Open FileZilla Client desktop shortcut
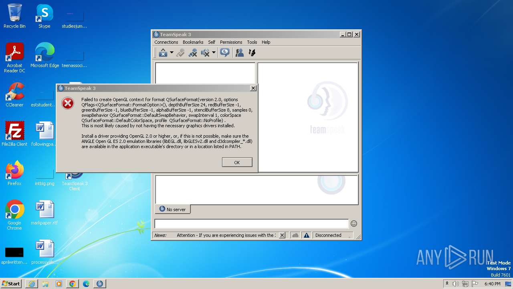The height and width of the screenshot is (289, 513). 14,134
